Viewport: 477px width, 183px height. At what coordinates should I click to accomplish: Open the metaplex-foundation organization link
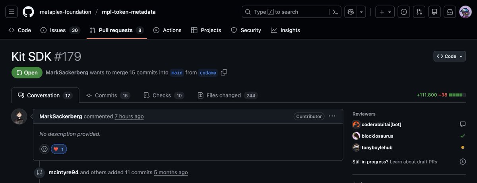pyautogui.click(x=65, y=12)
